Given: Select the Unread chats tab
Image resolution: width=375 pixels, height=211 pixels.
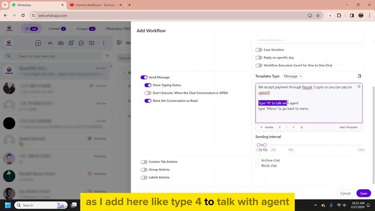Looking at the screenshot, I should click(57, 29).
